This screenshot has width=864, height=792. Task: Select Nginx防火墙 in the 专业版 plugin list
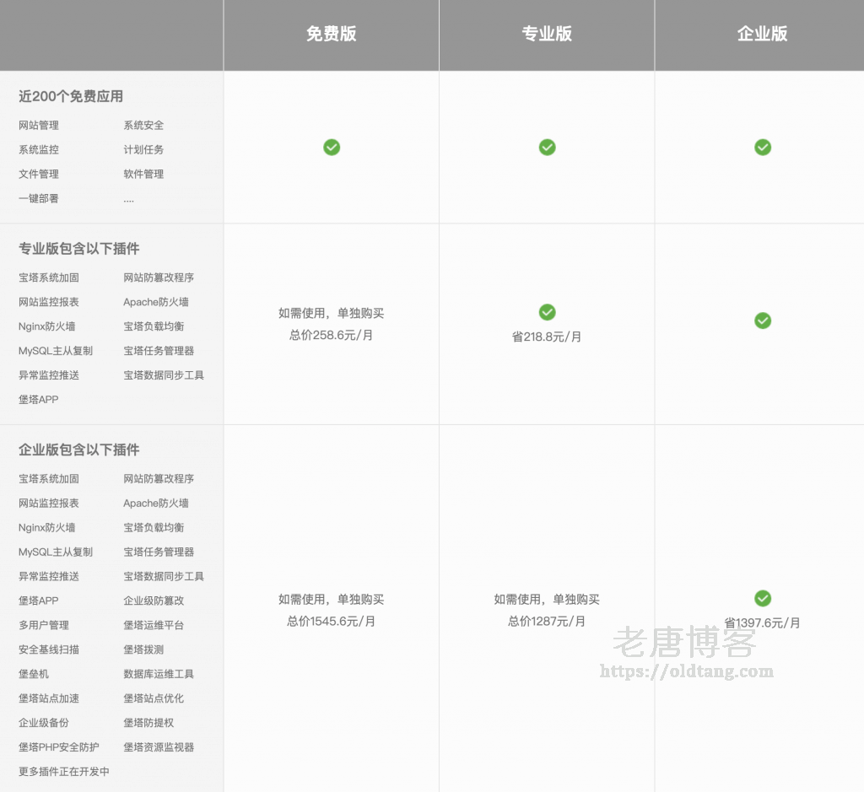click(44, 326)
